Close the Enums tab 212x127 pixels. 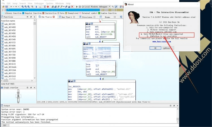pyautogui.click(x=115, y=17)
